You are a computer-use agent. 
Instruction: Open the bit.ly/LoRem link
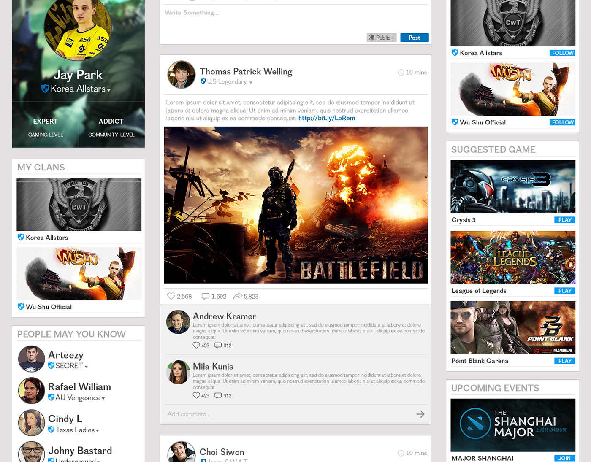(x=327, y=118)
